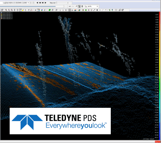Click the small black dot point size icon
This screenshot has height=143, width=161.
point(100,10)
